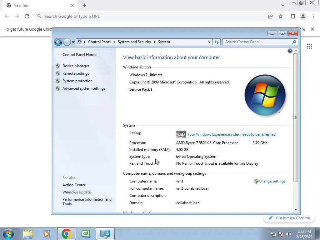Click Chrome back navigation arrow
The image size is (320, 240).
[x=7, y=16]
